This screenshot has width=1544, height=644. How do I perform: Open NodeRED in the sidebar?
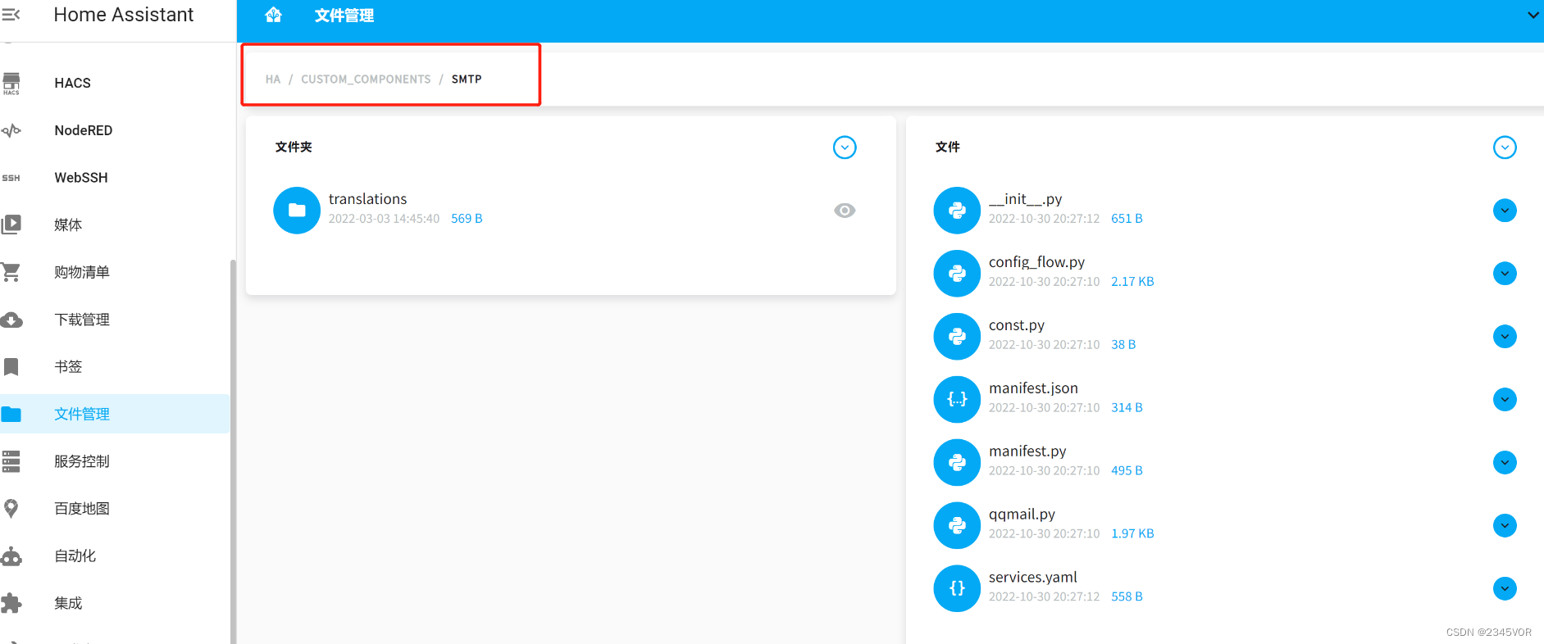point(115,130)
